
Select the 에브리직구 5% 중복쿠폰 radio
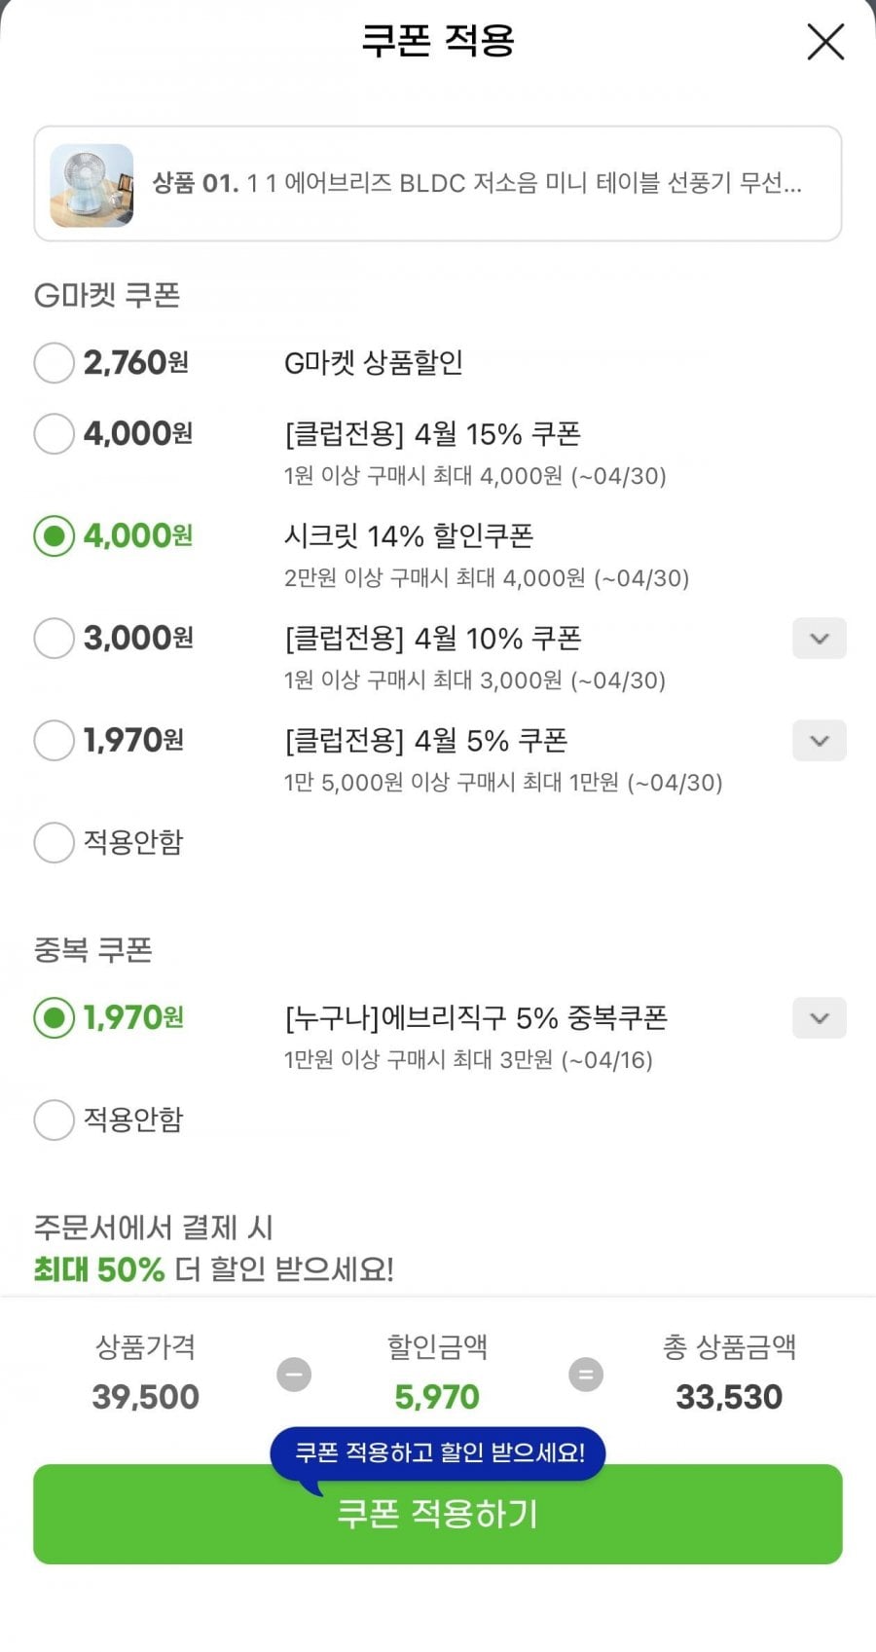(x=55, y=1018)
